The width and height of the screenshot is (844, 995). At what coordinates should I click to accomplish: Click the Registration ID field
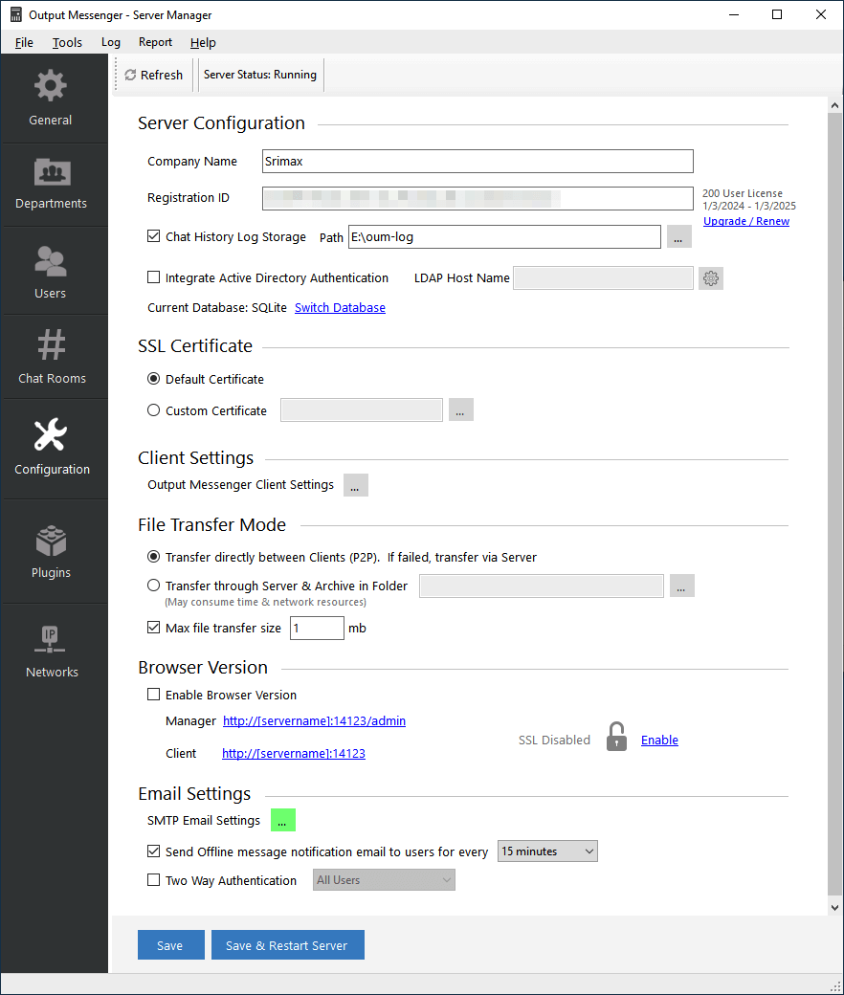478,198
